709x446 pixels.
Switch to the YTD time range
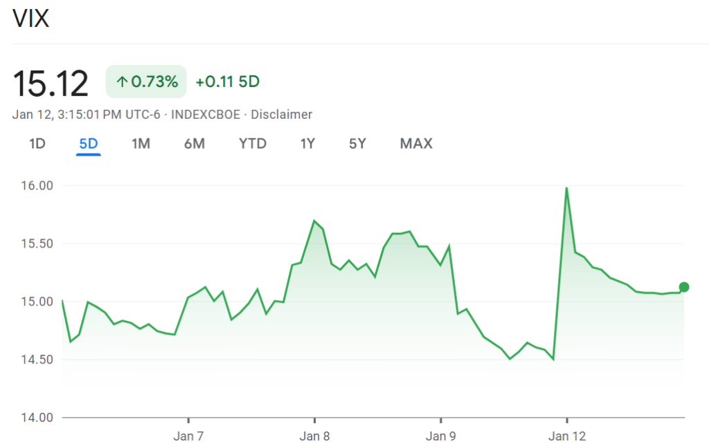click(252, 143)
